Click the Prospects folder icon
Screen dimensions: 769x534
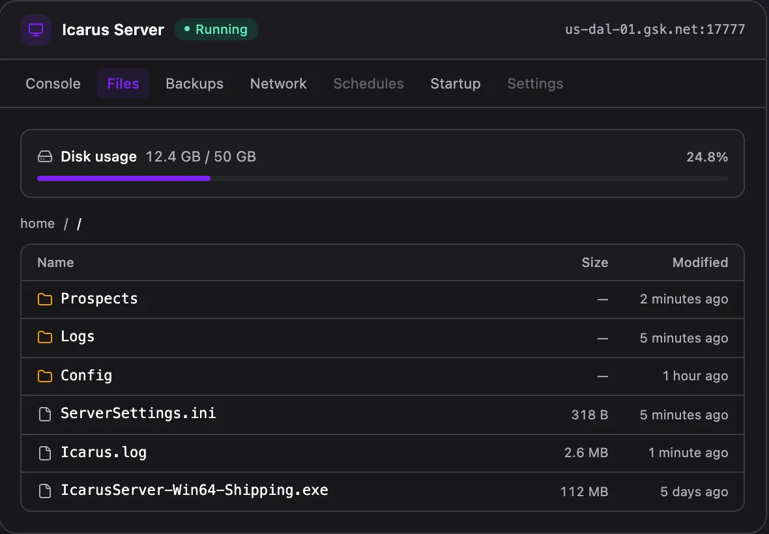44,300
